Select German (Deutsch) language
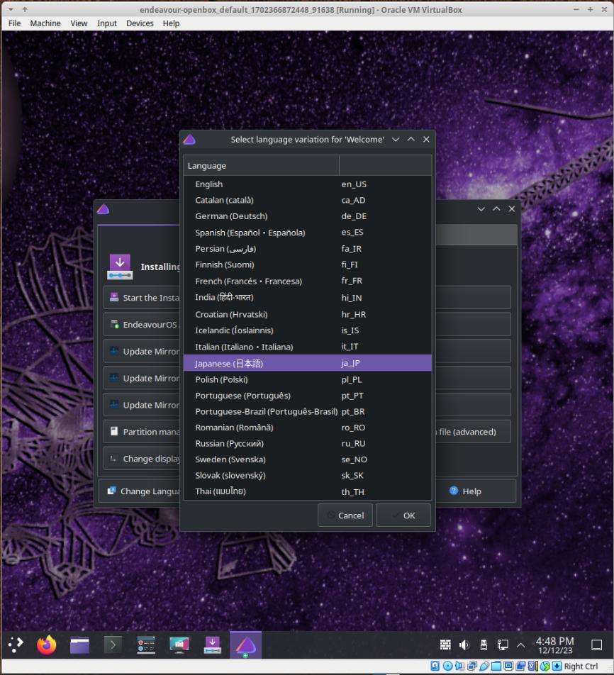 point(308,216)
